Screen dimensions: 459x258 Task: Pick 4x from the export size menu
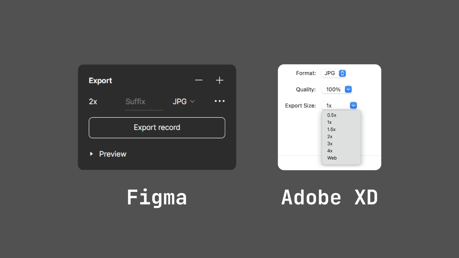pyautogui.click(x=330, y=151)
